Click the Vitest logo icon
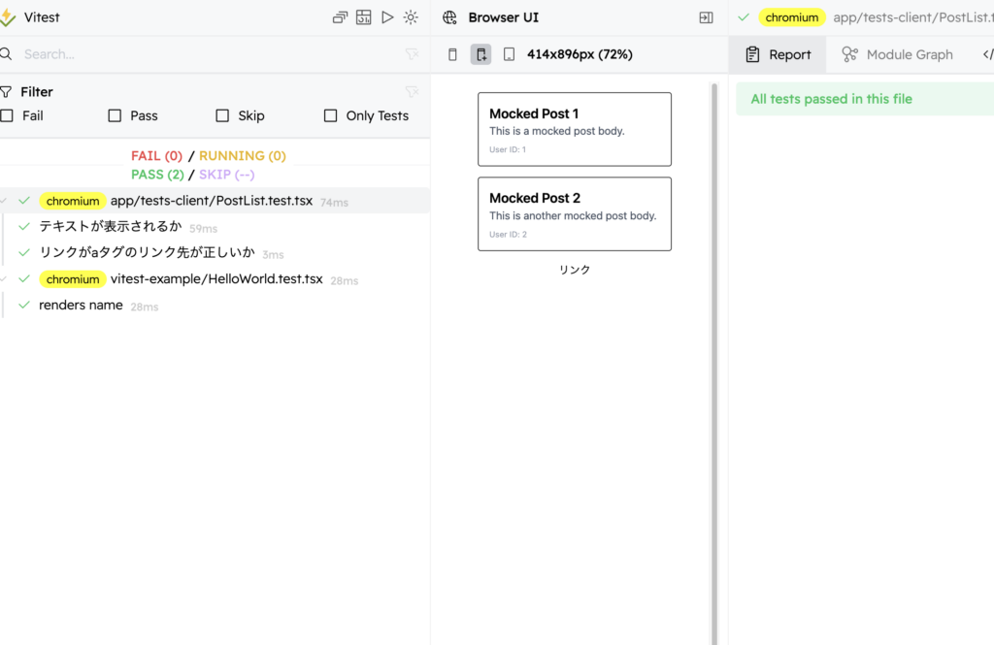The width and height of the screenshot is (994, 645). [x=8, y=17]
